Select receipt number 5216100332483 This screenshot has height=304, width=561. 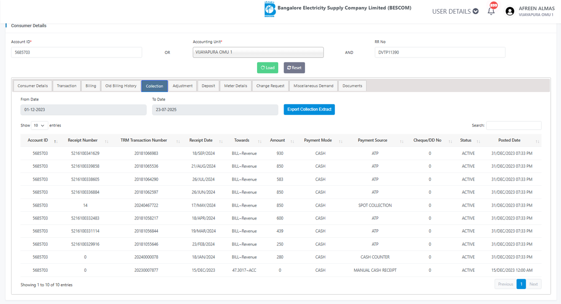pyautogui.click(x=85, y=218)
